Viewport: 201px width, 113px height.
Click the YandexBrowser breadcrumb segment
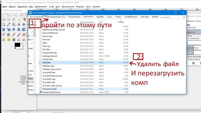click(x=131, y=17)
